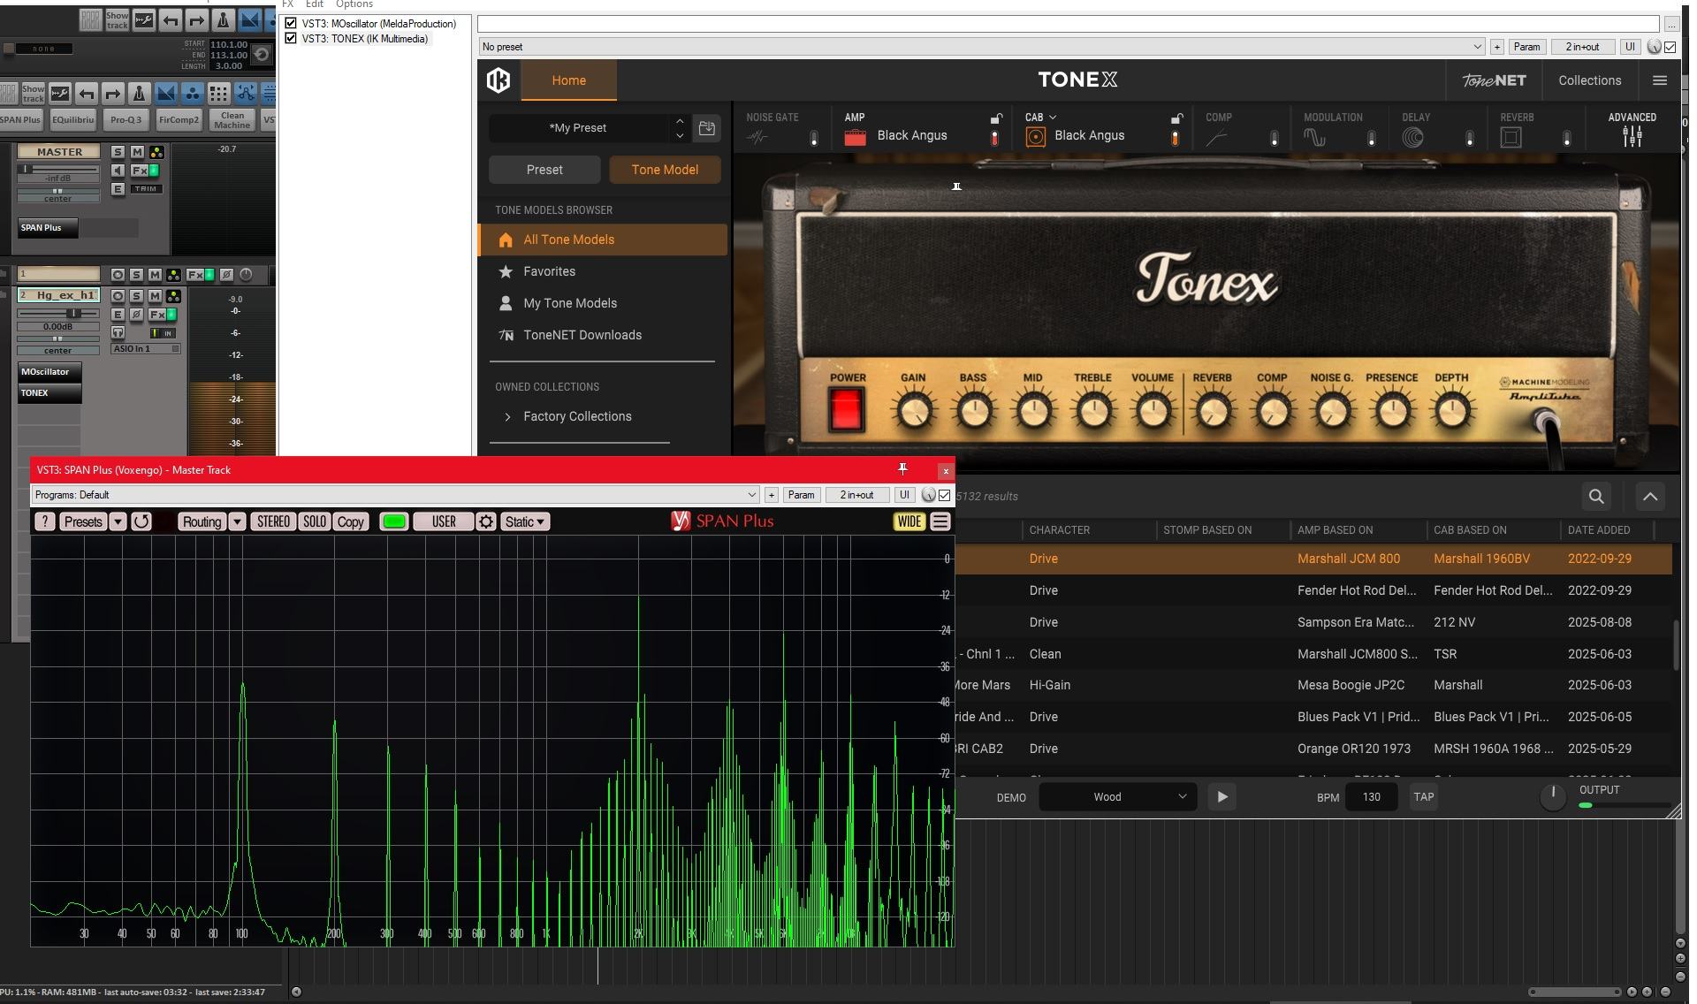Screen dimensions: 1697x1004
Task: Click the save preset icon beside My Preset
Action: point(706,128)
